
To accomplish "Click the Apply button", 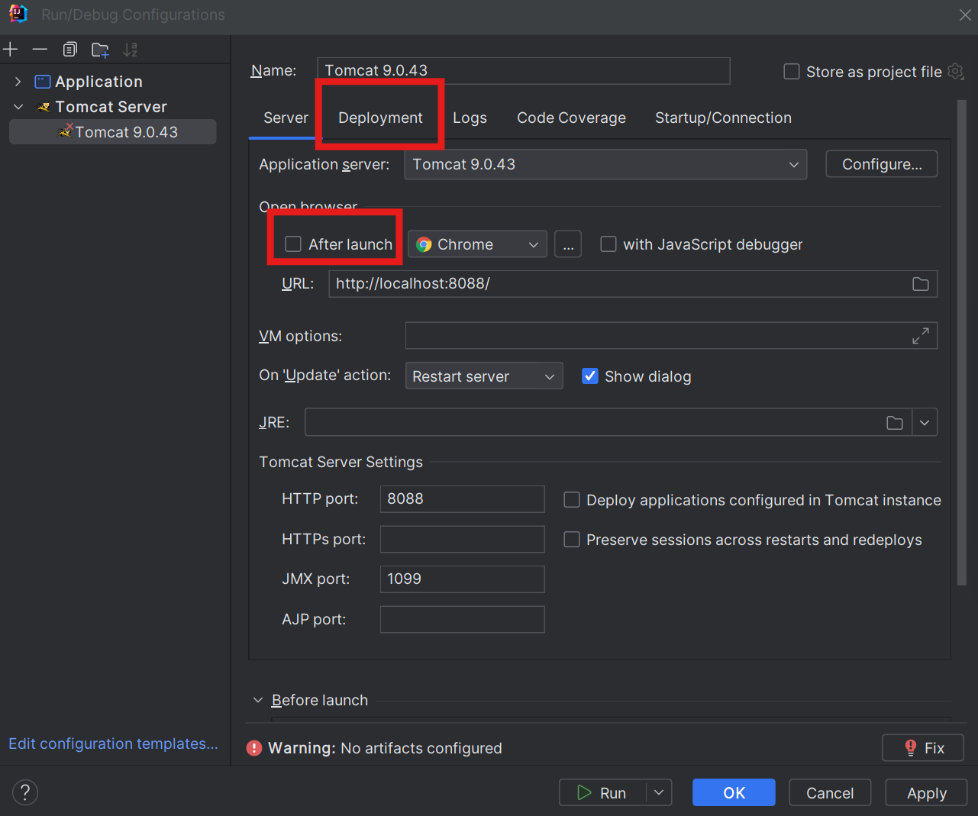I will coord(926,793).
